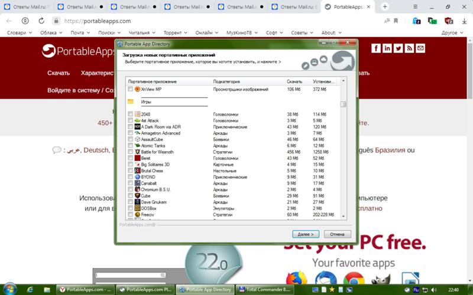Enable the Atomic Tanks checkbox
The width and height of the screenshot is (473, 295).
click(130, 146)
